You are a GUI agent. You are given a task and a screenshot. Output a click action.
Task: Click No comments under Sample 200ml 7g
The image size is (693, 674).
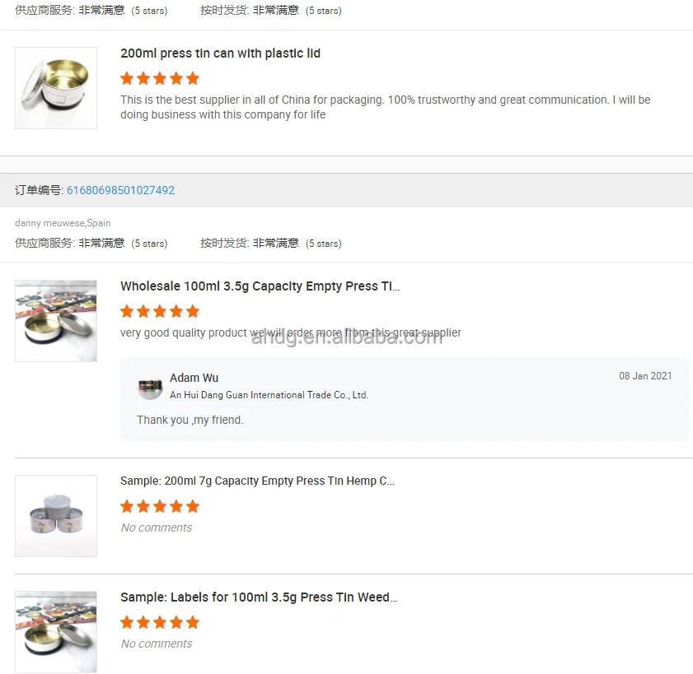point(157,528)
